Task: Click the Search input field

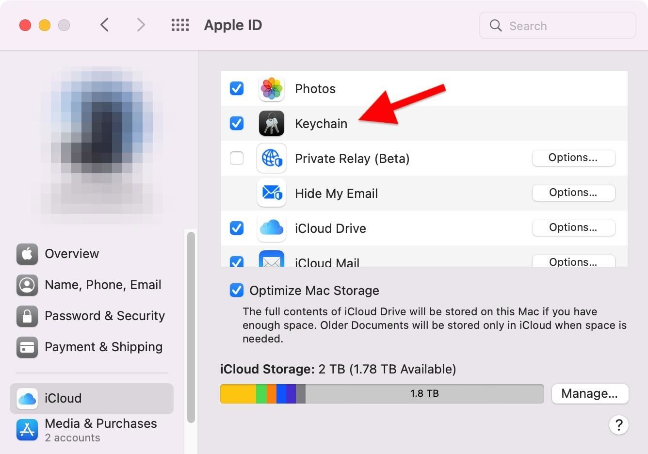Action: (558, 25)
